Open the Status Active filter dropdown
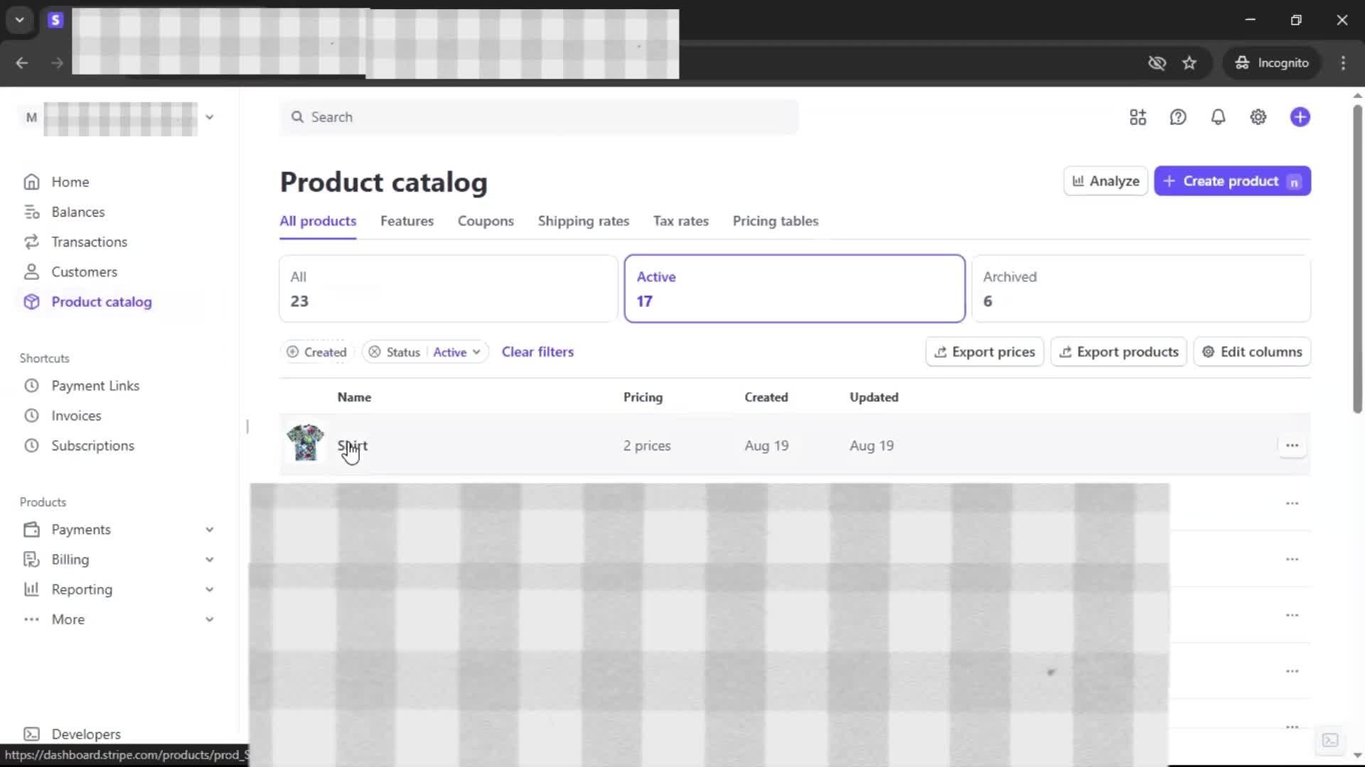Viewport: 1365px width, 767px height. point(457,352)
